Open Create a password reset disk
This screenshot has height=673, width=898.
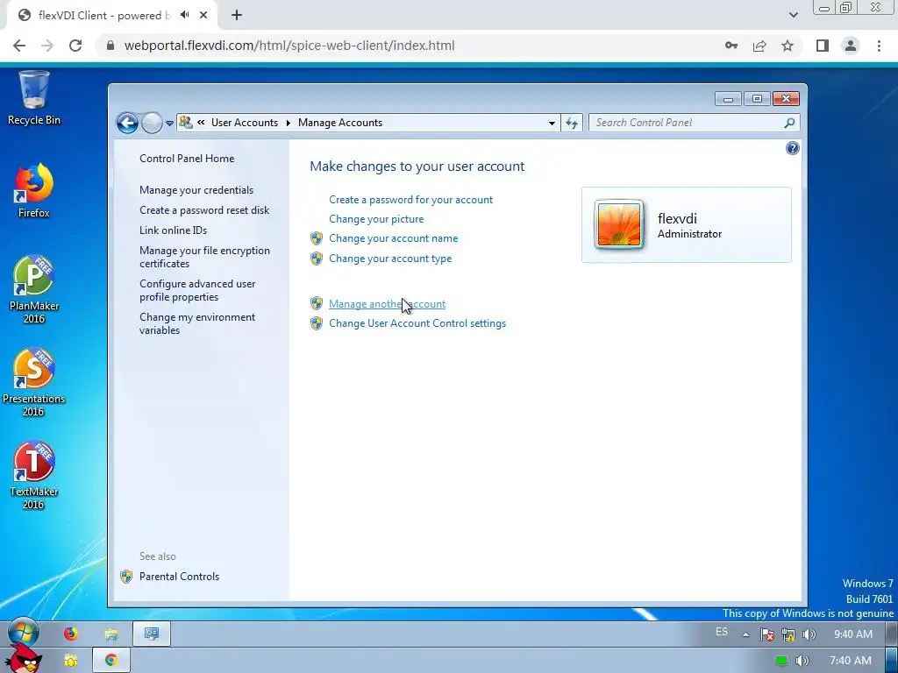204,210
